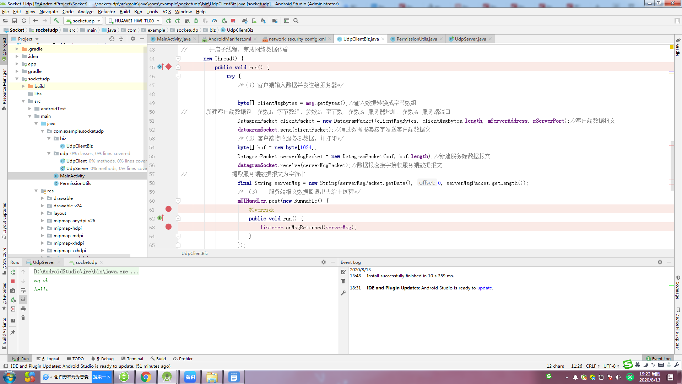Open the TODO tool window button

coord(75,359)
